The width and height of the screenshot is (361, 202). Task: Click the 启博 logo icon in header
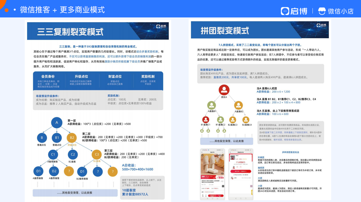[285, 11]
